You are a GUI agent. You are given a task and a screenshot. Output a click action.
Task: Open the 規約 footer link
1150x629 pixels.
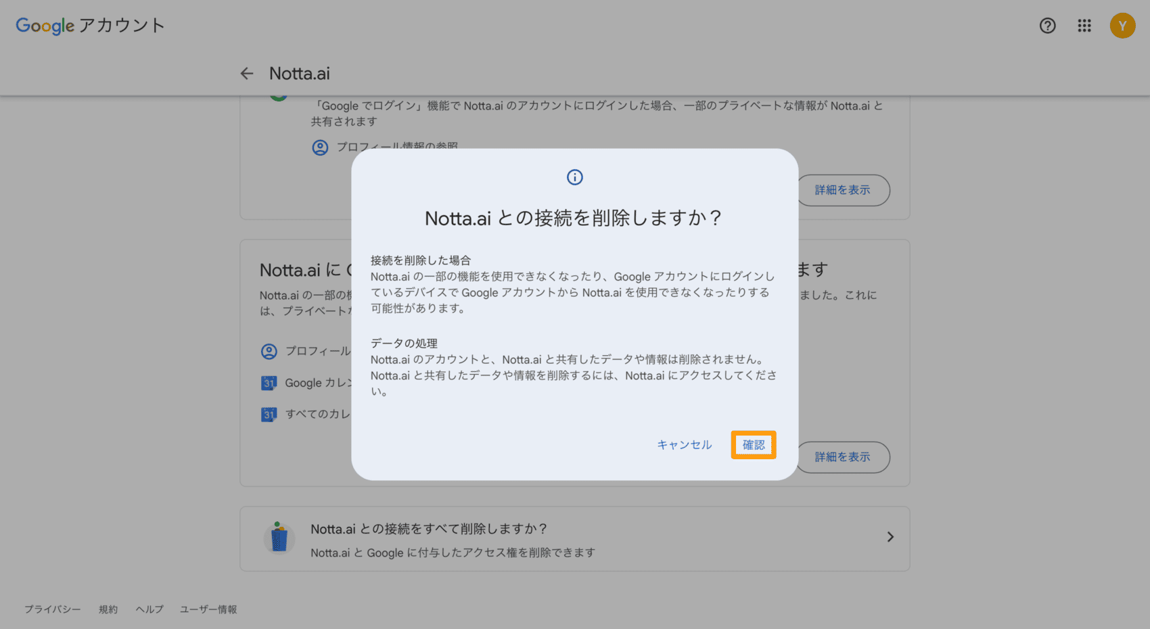click(x=108, y=609)
